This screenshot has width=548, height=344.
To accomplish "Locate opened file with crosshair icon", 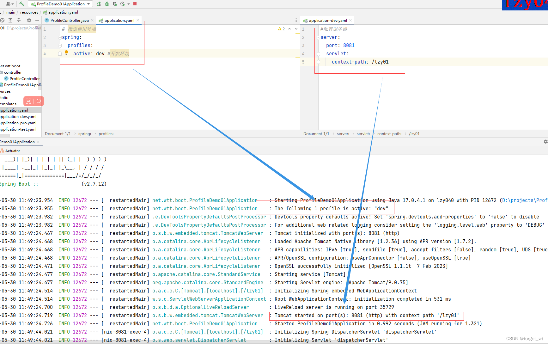I will pyautogui.click(x=2, y=20).
